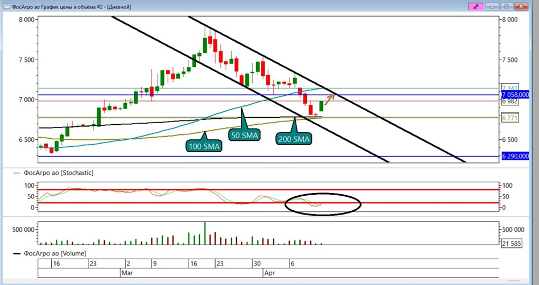Select the 7 141 price label
Viewport: 539px width, 285px height.
(x=510, y=88)
